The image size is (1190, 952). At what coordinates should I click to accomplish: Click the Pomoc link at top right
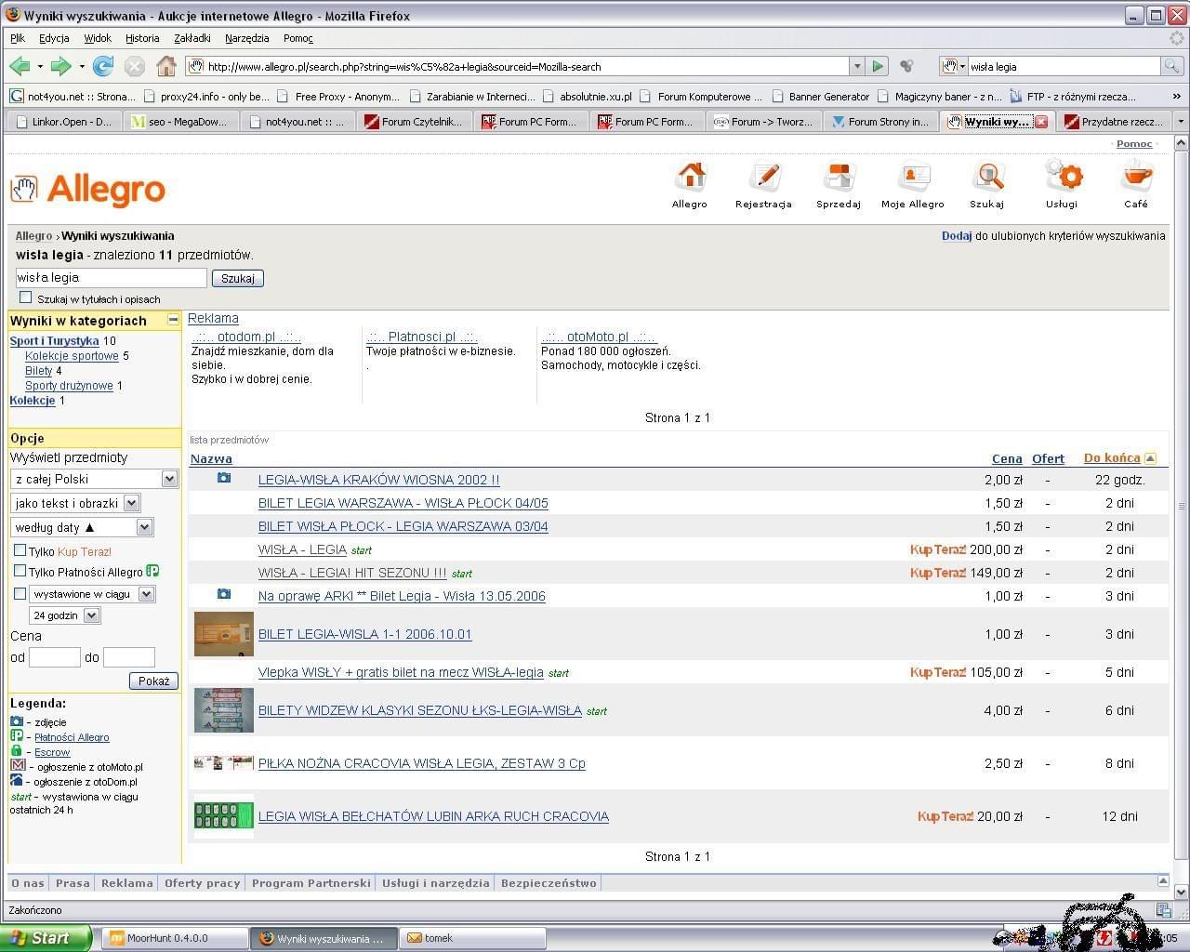point(1134,144)
